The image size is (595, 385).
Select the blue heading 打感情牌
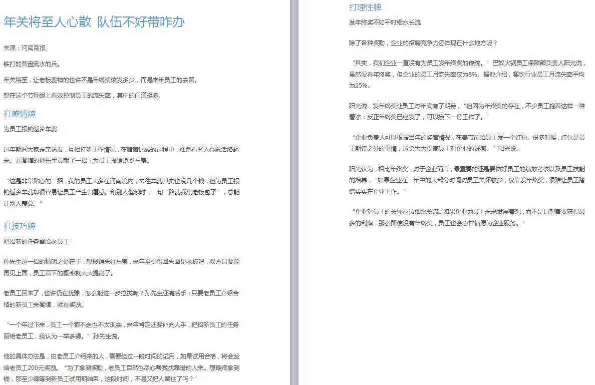coord(20,114)
